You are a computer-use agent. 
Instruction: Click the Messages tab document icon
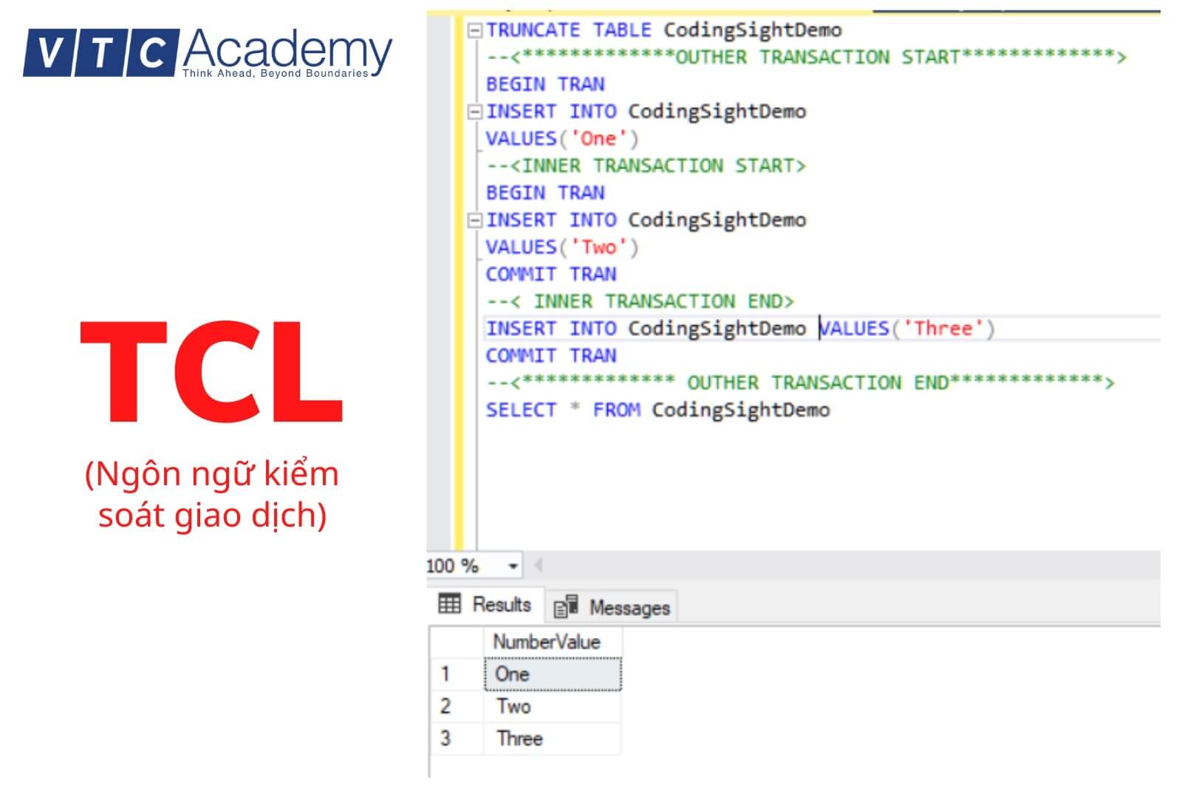[566, 606]
